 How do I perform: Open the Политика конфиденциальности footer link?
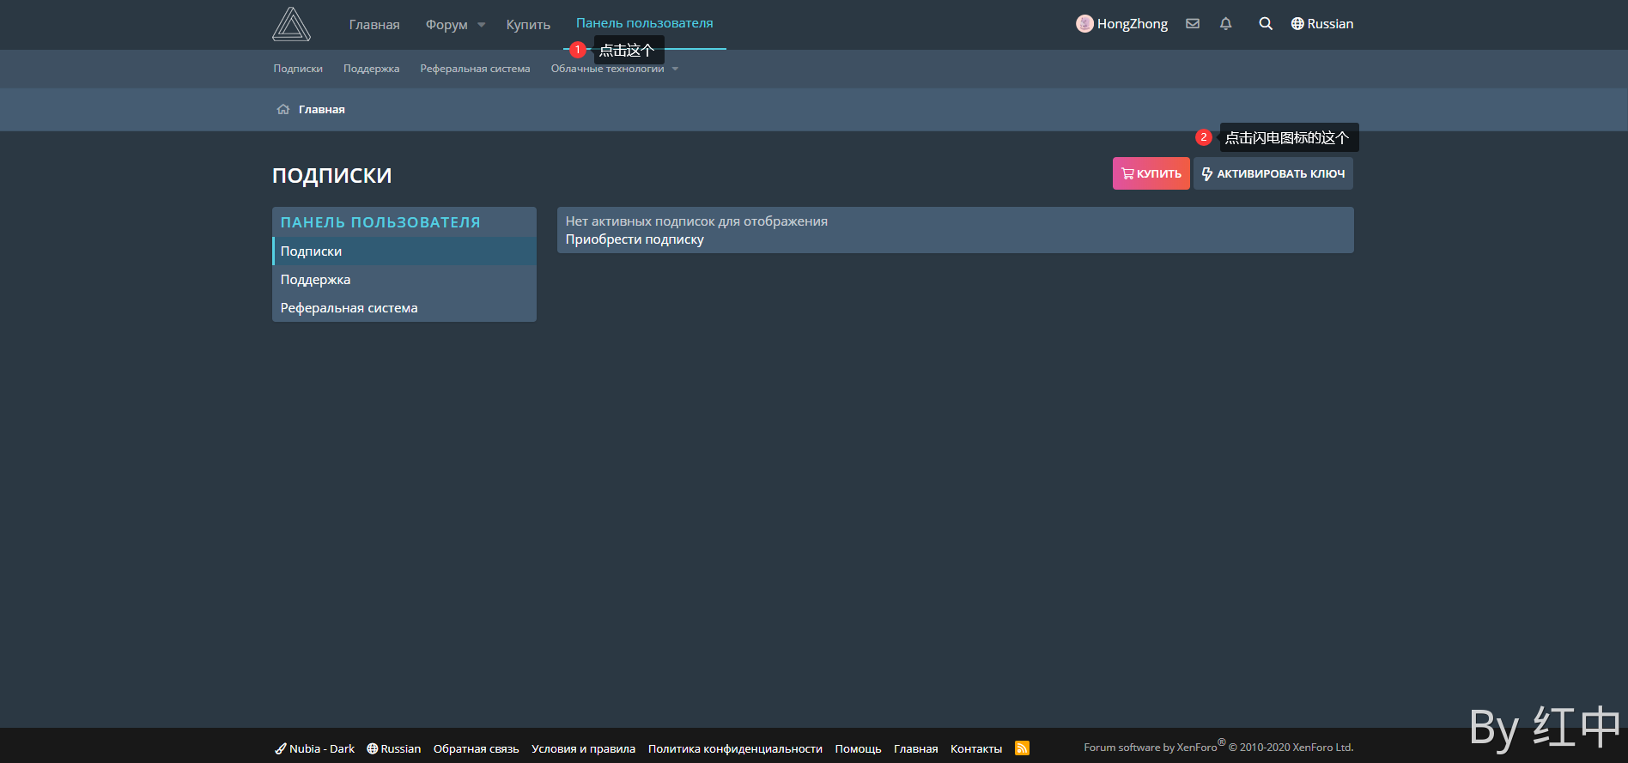pyautogui.click(x=735, y=748)
